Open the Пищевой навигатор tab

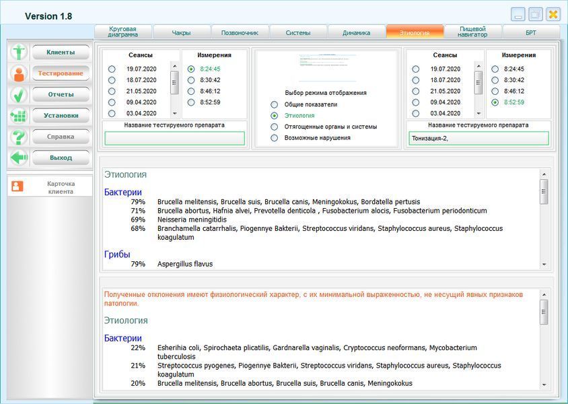[472, 32]
